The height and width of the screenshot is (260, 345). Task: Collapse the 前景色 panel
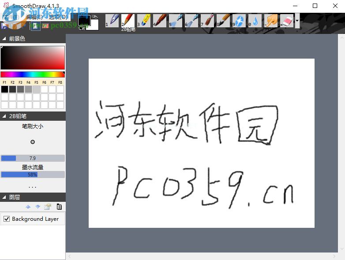[4, 39]
